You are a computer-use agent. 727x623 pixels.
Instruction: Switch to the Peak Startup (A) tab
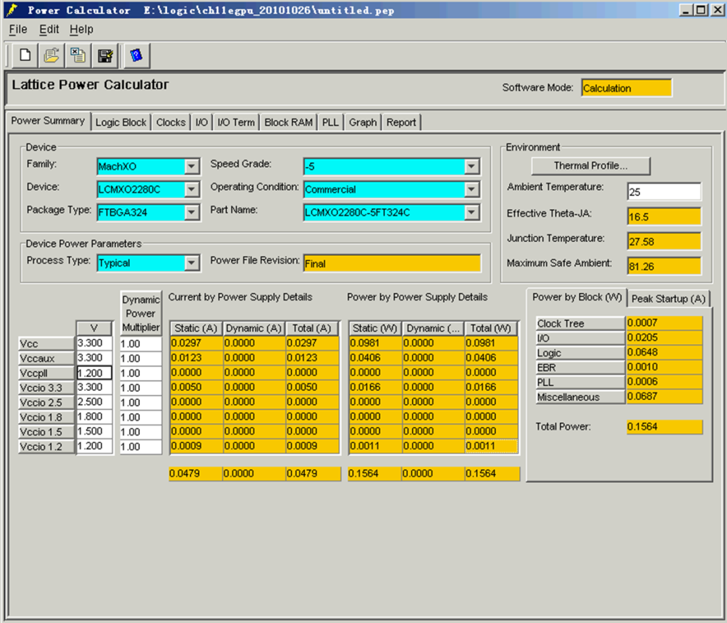pyautogui.click(x=668, y=299)
